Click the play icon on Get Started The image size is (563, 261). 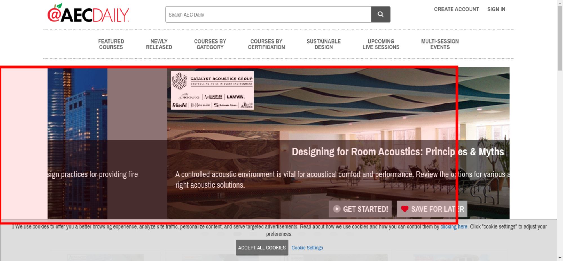(x=337, y=209)
